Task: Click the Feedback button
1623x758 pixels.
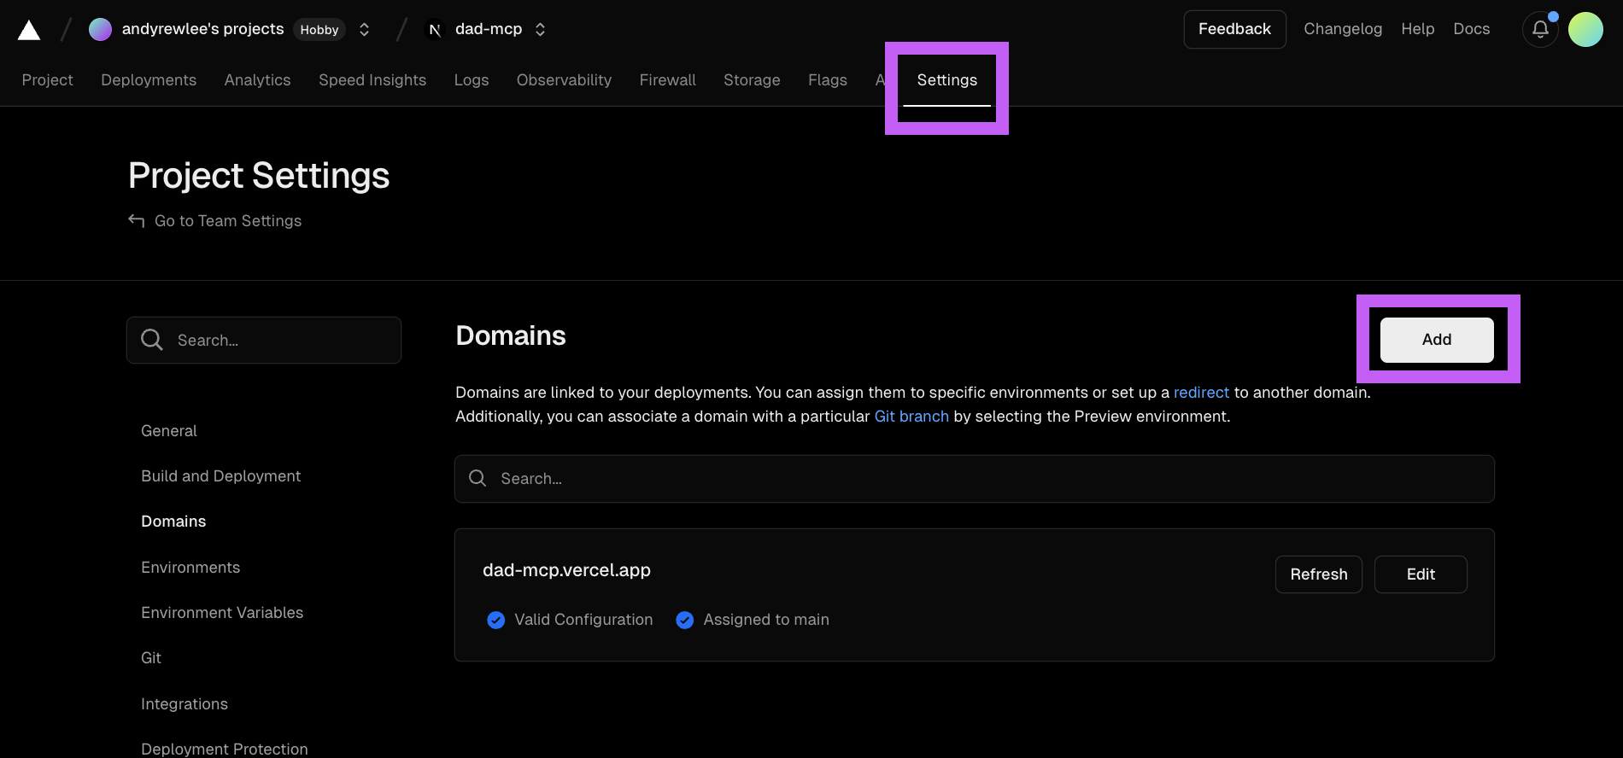Action: 1234,29
